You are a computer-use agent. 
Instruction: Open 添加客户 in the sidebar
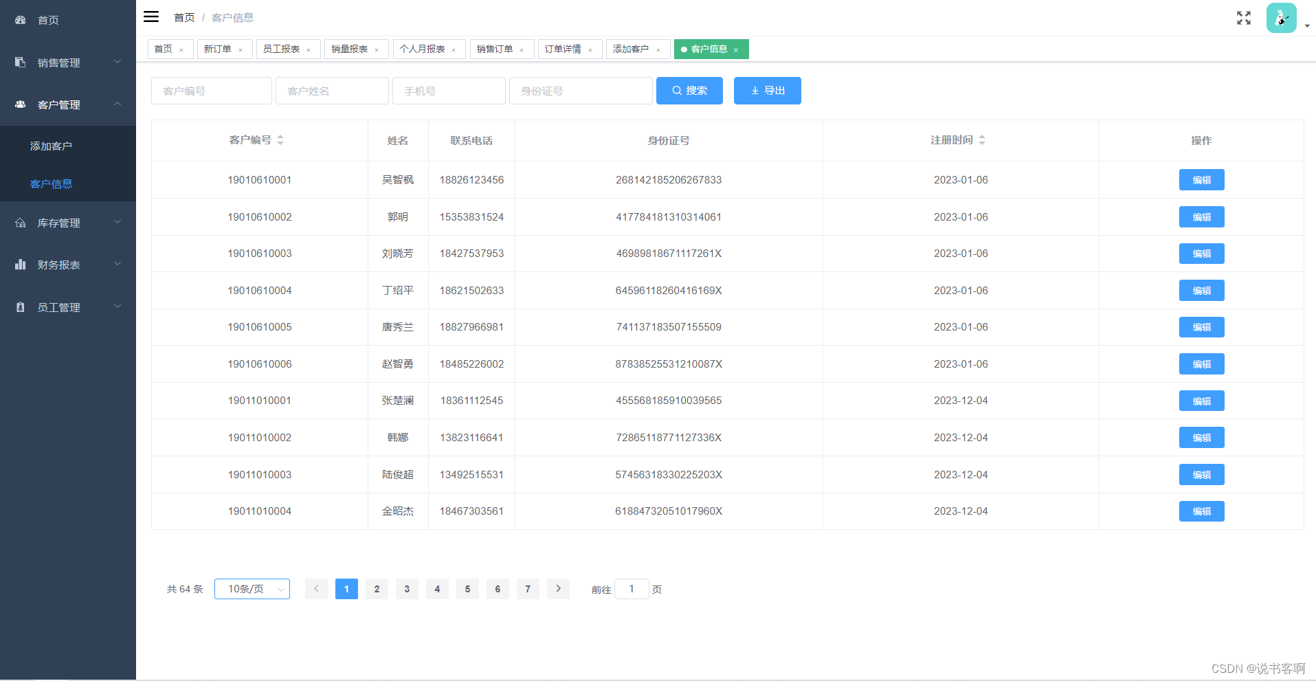click(x=68, y=146)
